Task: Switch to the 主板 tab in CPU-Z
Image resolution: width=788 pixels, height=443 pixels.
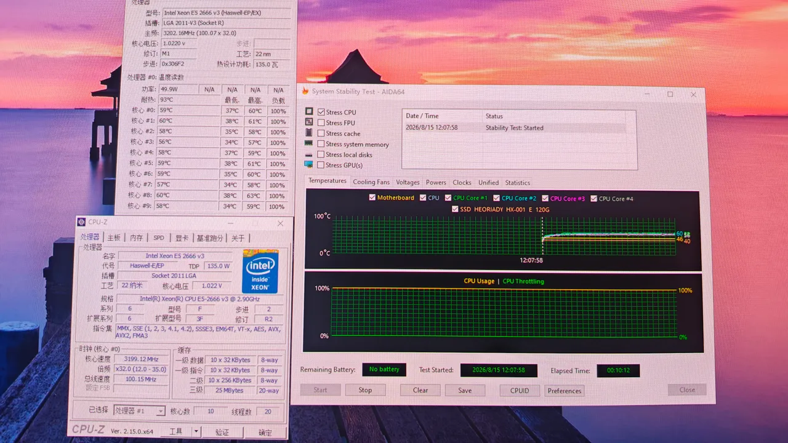Action: click(x=114, y=237)
